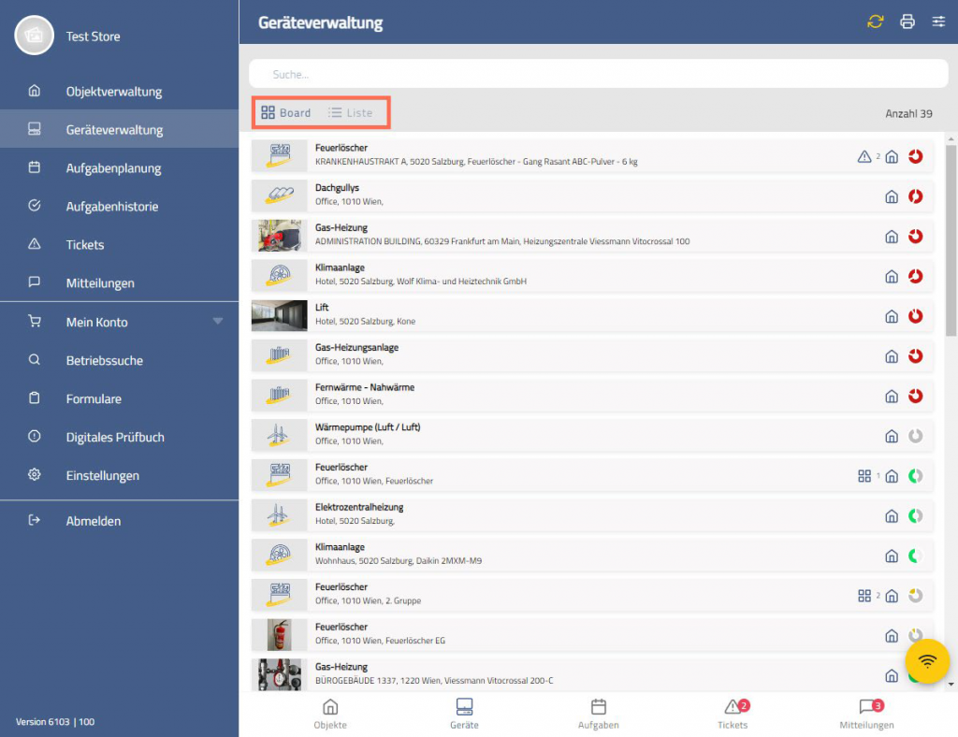Click group grid icon on Feuerlöscher 2. Gruppe row

(x=864, y=596)
